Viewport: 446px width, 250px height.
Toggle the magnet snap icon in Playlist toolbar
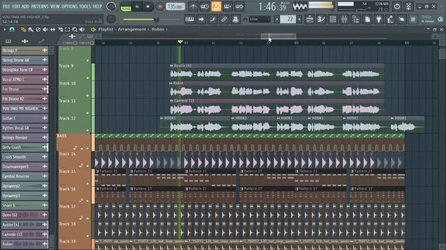coord(12,29)
